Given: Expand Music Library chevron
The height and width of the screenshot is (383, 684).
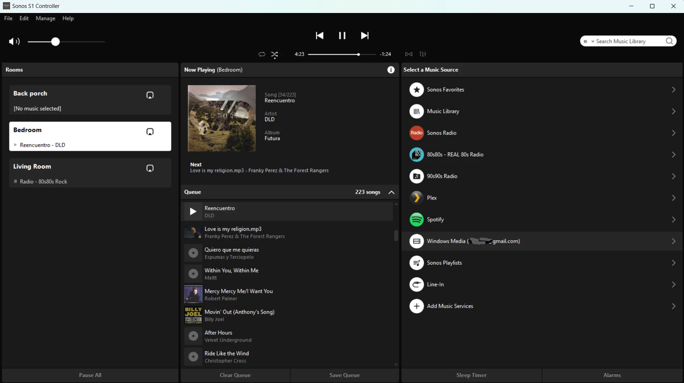Looking at the screenshot, I should (x=674, y=111).
